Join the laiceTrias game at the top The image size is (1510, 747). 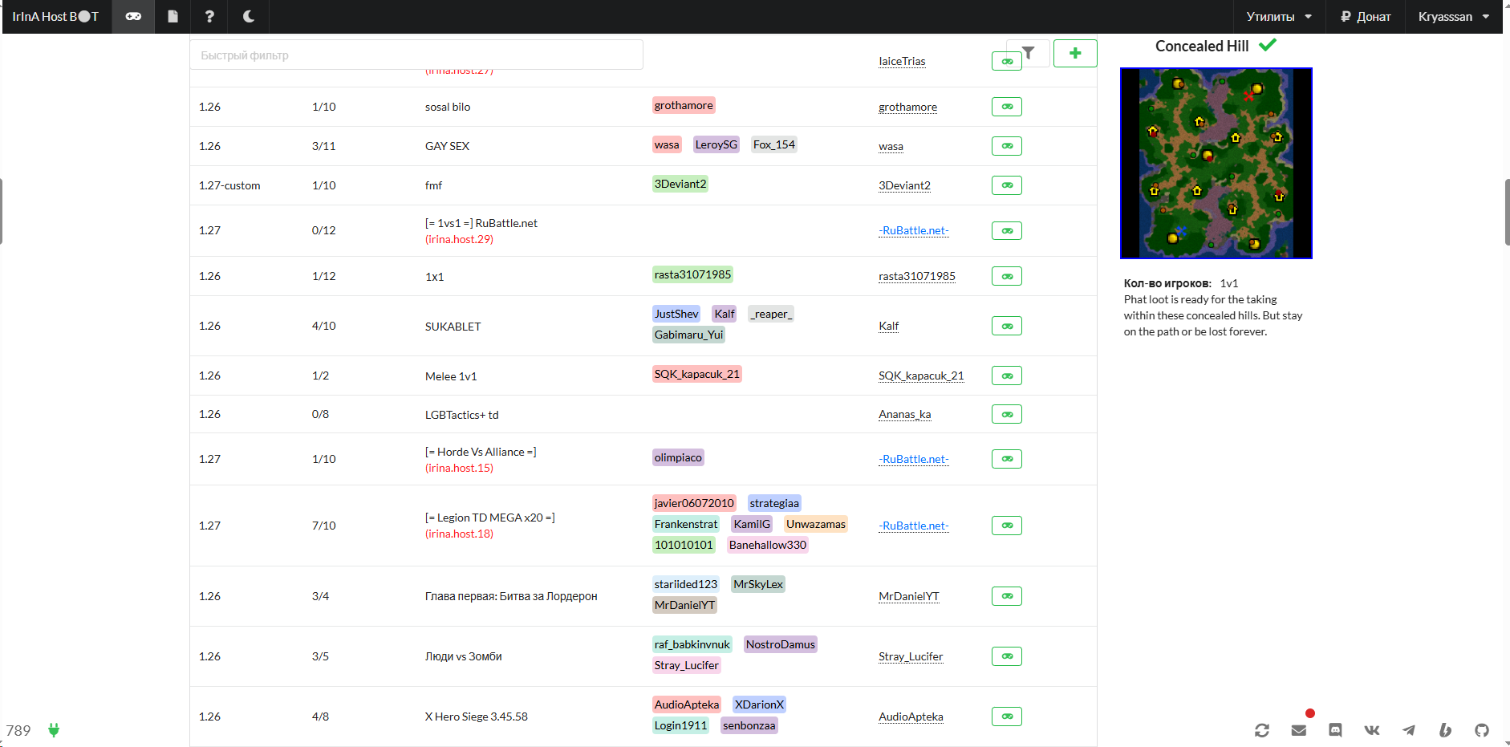(1006, 61)
